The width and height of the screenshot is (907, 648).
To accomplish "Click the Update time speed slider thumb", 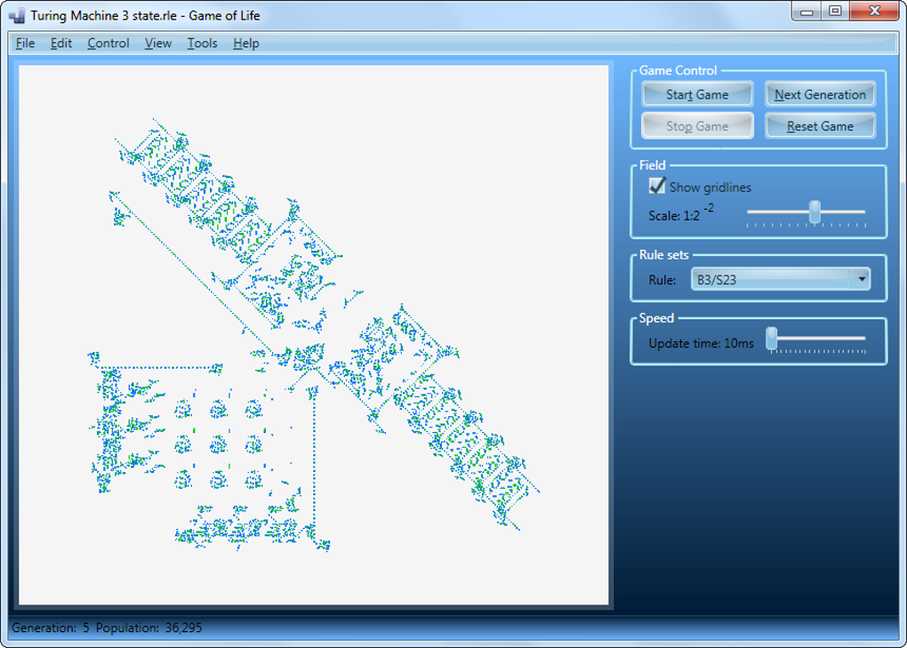I will click(771, 338).
